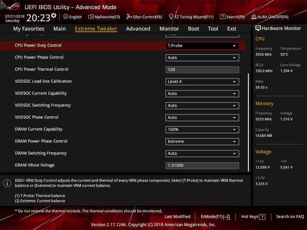Click memory Capacity 16384 MB value

264,136
